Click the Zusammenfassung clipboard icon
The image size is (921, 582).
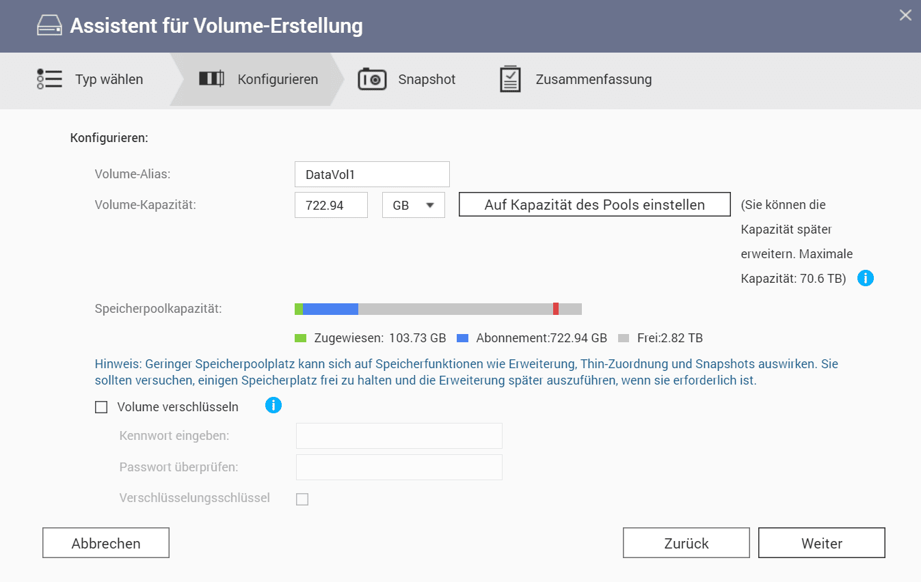(510, 79)
